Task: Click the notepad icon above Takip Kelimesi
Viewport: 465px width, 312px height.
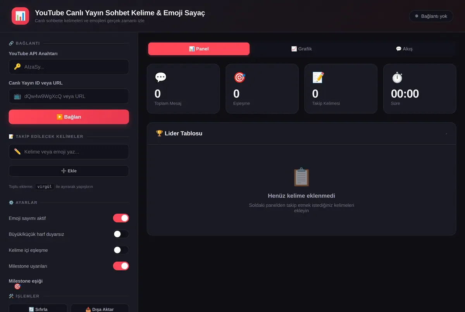Action: click(x=318, y=77)
